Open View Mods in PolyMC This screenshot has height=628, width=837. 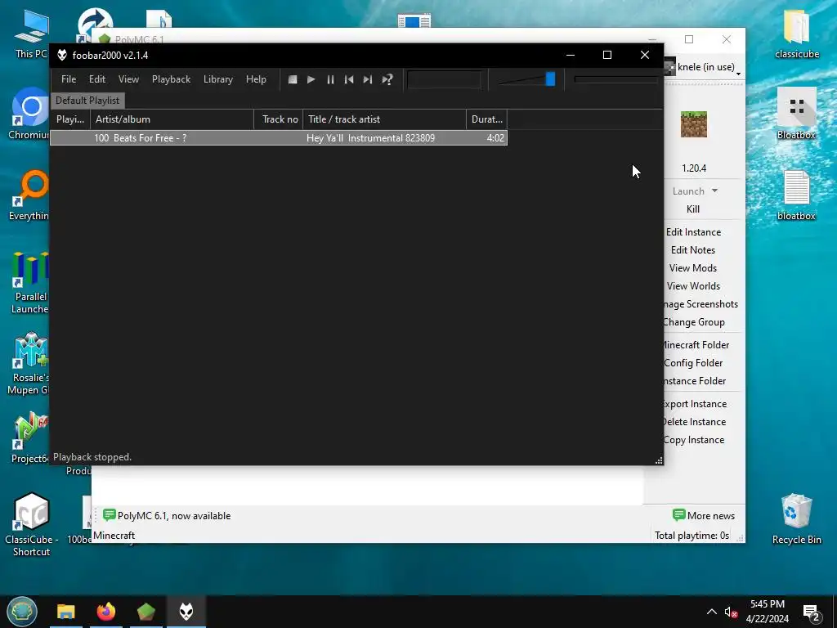693,268
